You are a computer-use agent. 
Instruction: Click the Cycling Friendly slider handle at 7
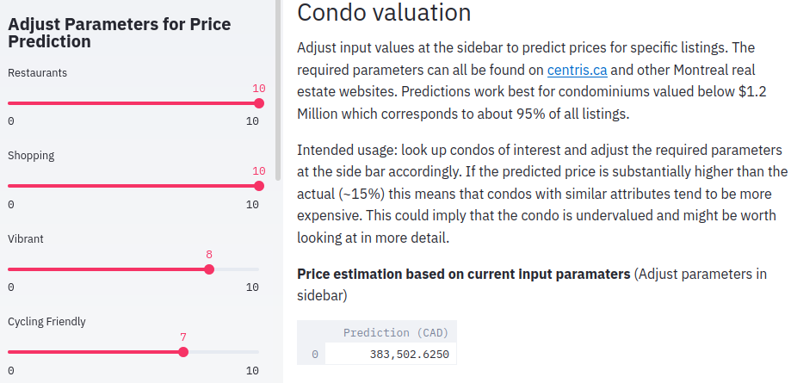tap(183, 352)
